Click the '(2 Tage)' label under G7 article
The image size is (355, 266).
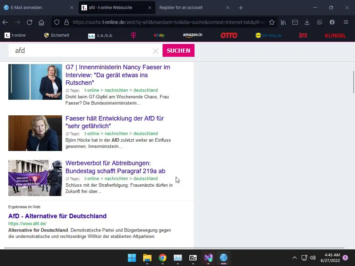72,90
